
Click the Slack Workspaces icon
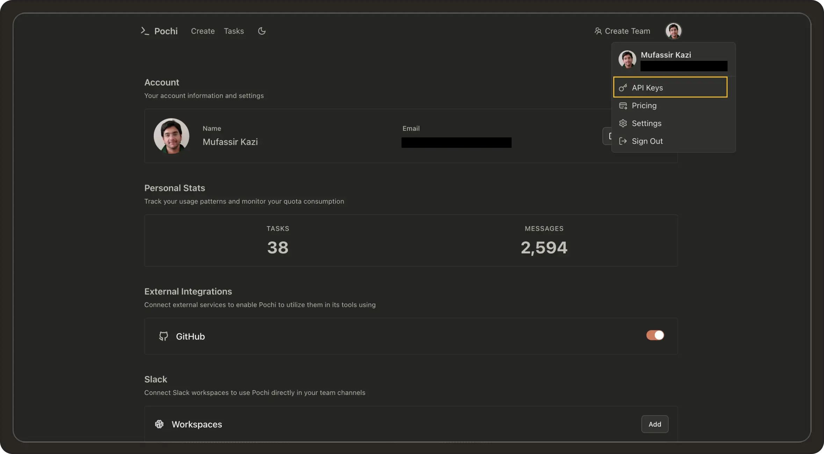coord(159,424)
